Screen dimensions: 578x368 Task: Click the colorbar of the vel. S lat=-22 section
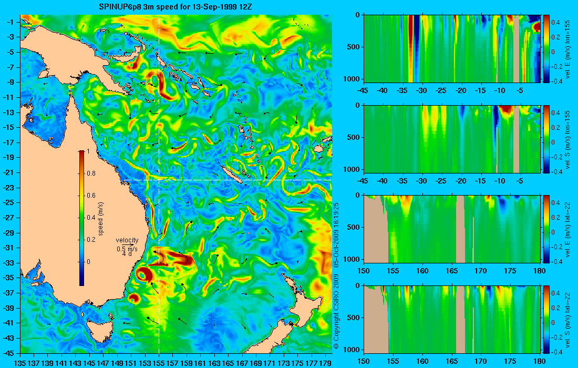pyautogui.click(x=546, y=319)
